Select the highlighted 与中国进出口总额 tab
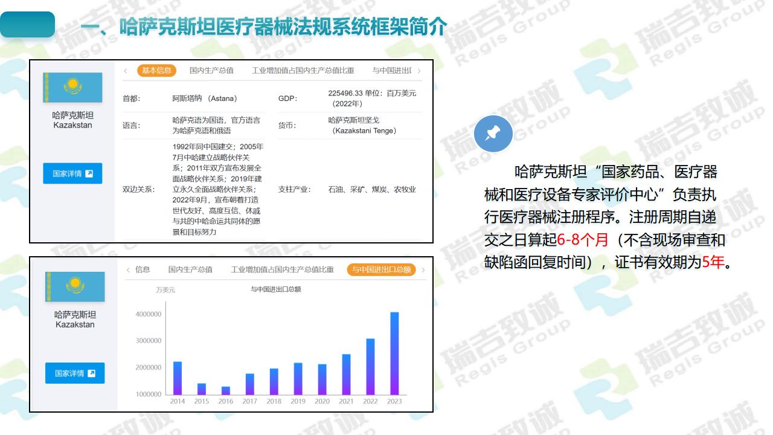This screenshot has height=435, width=773. pyautogui.click(x=382, y=269)
